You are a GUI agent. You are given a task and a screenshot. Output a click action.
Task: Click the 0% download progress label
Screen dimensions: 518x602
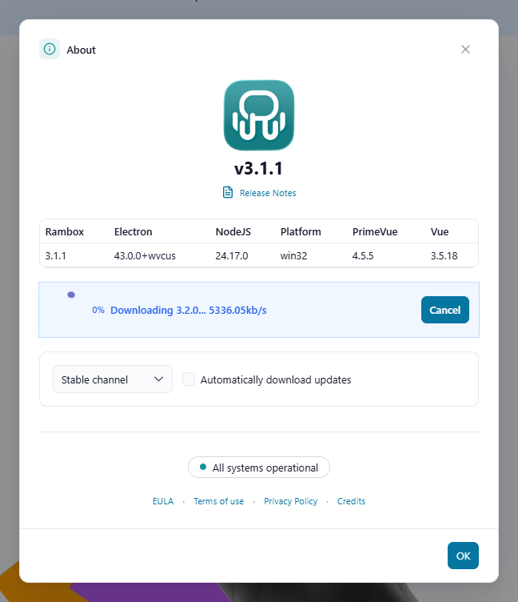[x=98, y=310]
